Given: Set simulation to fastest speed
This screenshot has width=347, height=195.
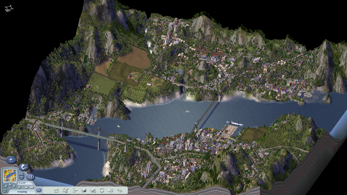Looking at the screenshot, I should coord(32,188).
